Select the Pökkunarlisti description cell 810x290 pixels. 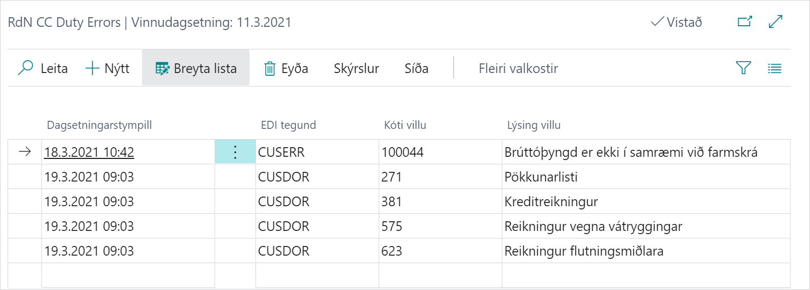click(x=541, y=177)
